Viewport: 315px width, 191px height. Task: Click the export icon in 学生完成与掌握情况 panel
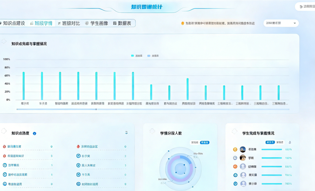[x=290, y=142]
